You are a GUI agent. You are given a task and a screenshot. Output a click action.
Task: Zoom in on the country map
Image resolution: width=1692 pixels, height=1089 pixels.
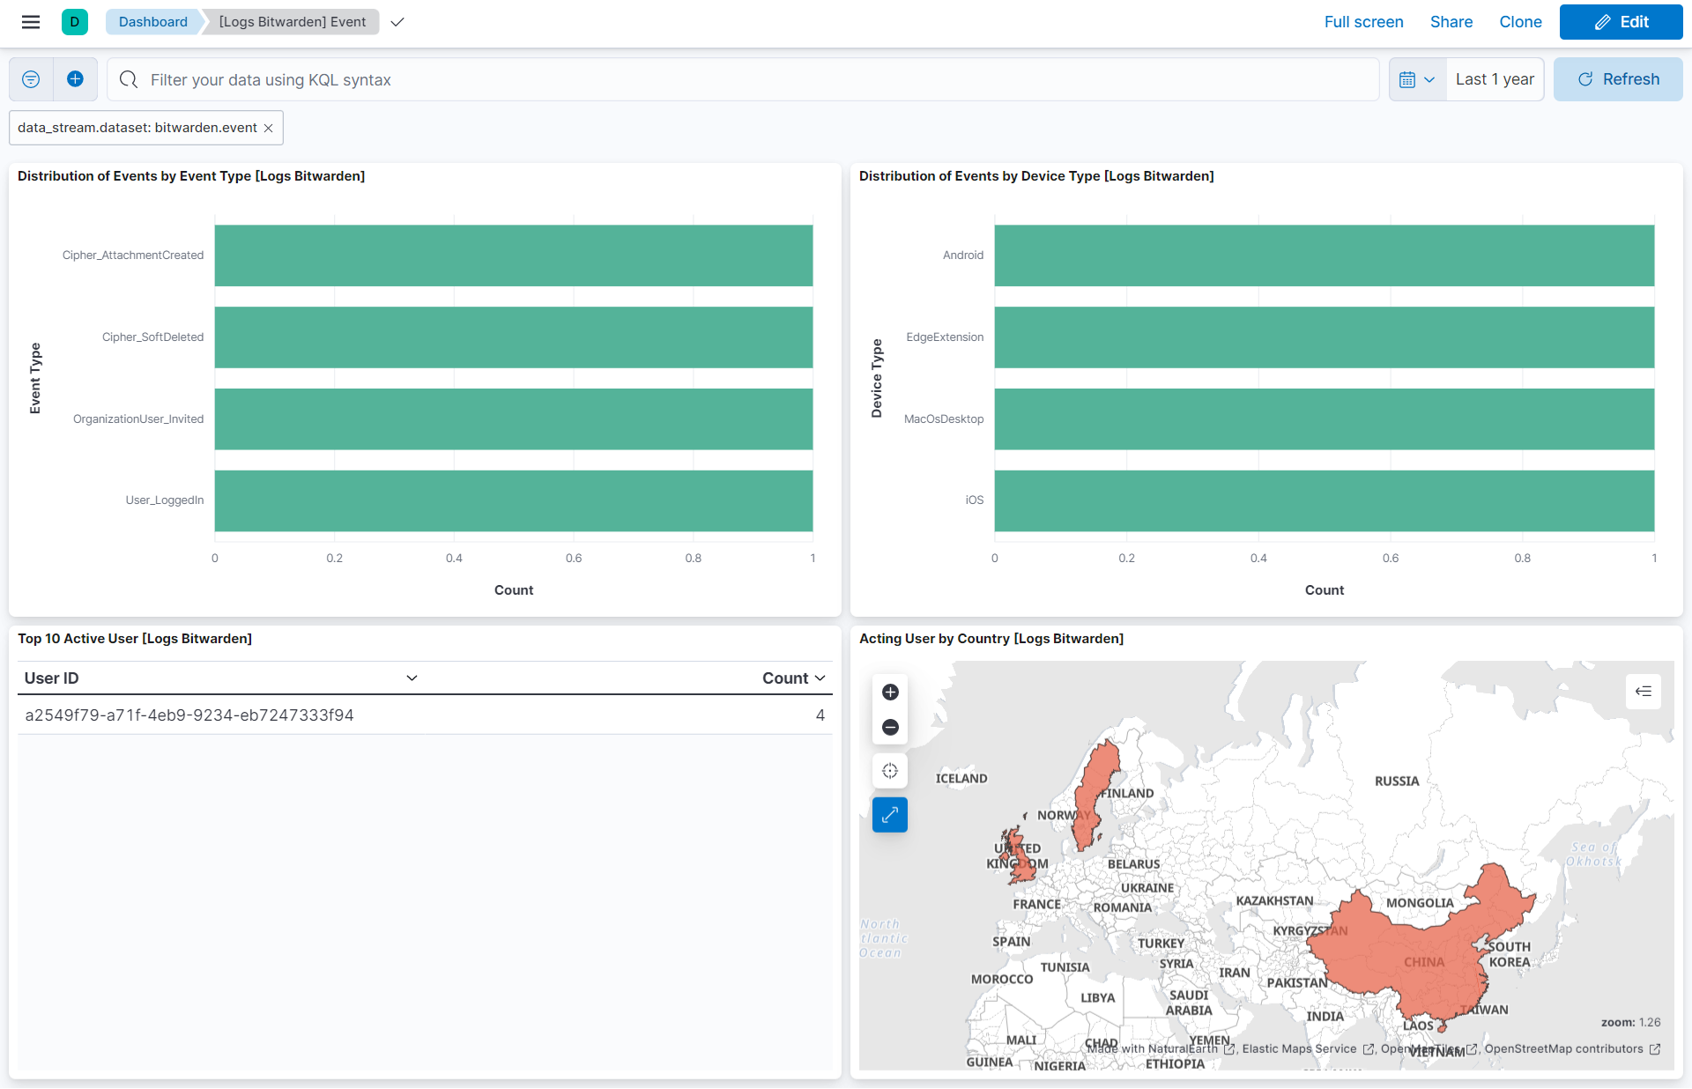(890, 693)
